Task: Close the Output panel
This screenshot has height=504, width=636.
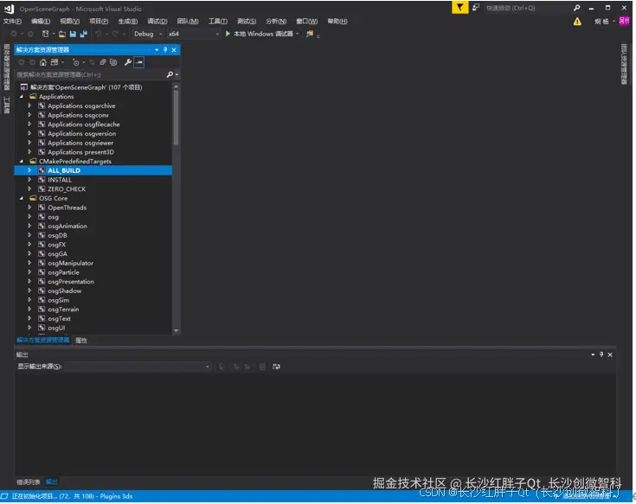Action: (x=610, y=355)
